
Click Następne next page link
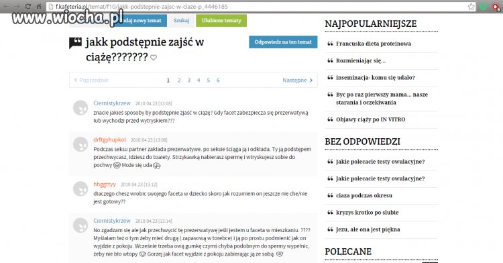coord(297,81)
